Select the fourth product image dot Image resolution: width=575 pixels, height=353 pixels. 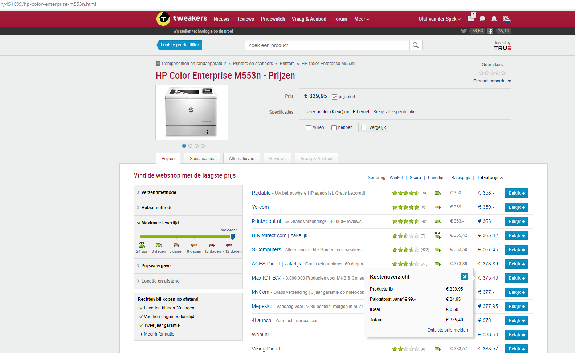[x=203, y=146]
